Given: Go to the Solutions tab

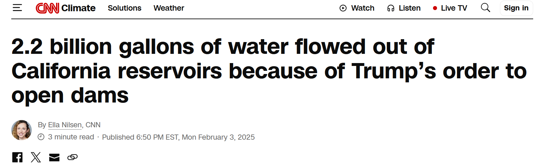Looking at the screenshot, I should pos(124,8).
